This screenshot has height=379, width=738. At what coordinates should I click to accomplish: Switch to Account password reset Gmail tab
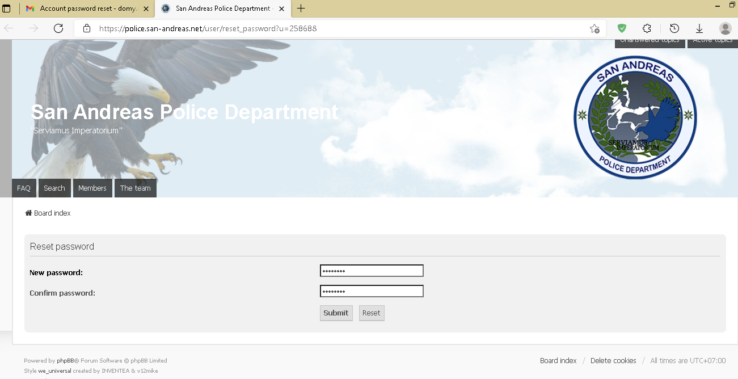point(88,9)
